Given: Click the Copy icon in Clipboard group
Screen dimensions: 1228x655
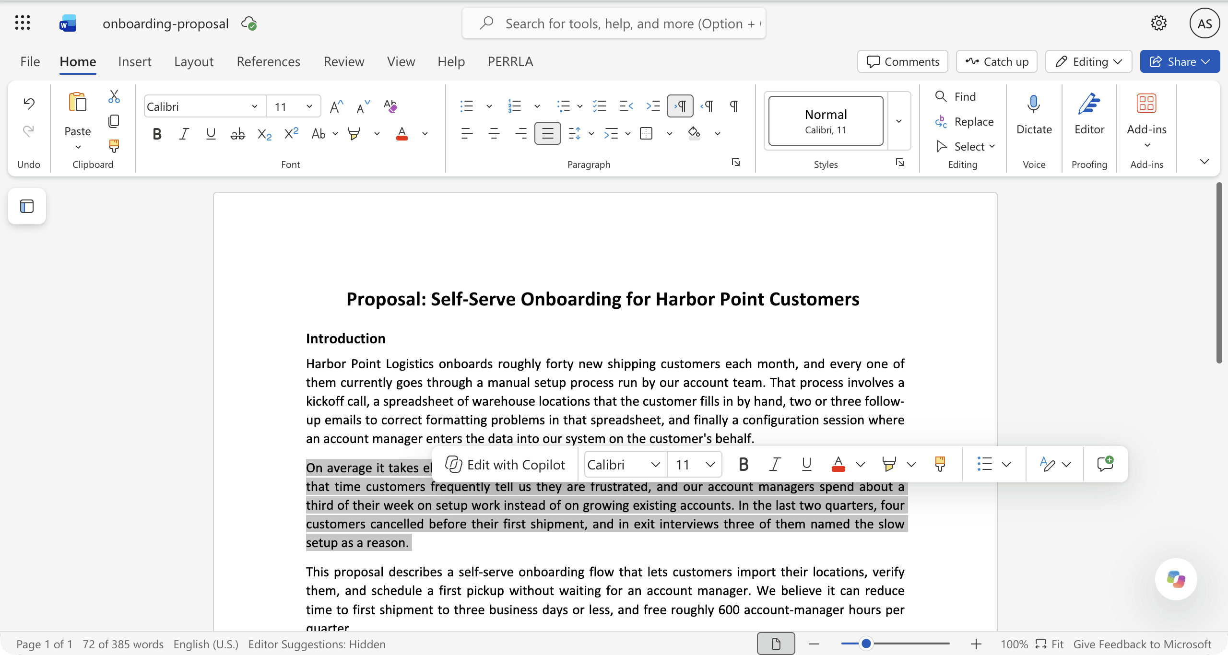Looking at the screenshot, I should pos(114,121).
